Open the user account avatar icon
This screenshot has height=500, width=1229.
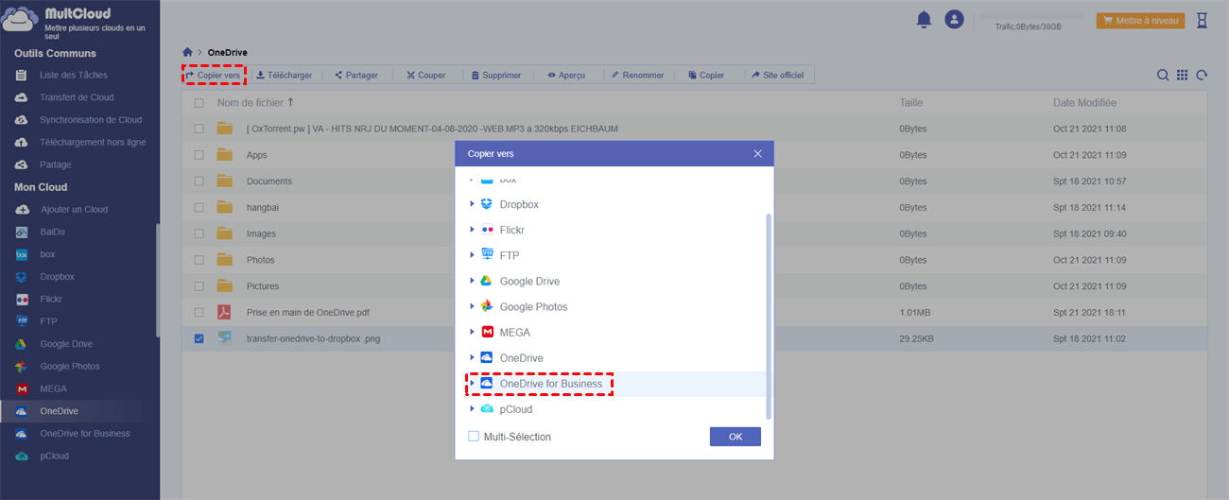954,19
